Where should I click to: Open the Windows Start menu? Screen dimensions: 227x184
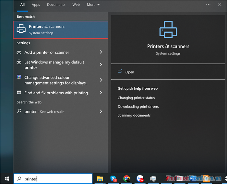pos(7,178)
